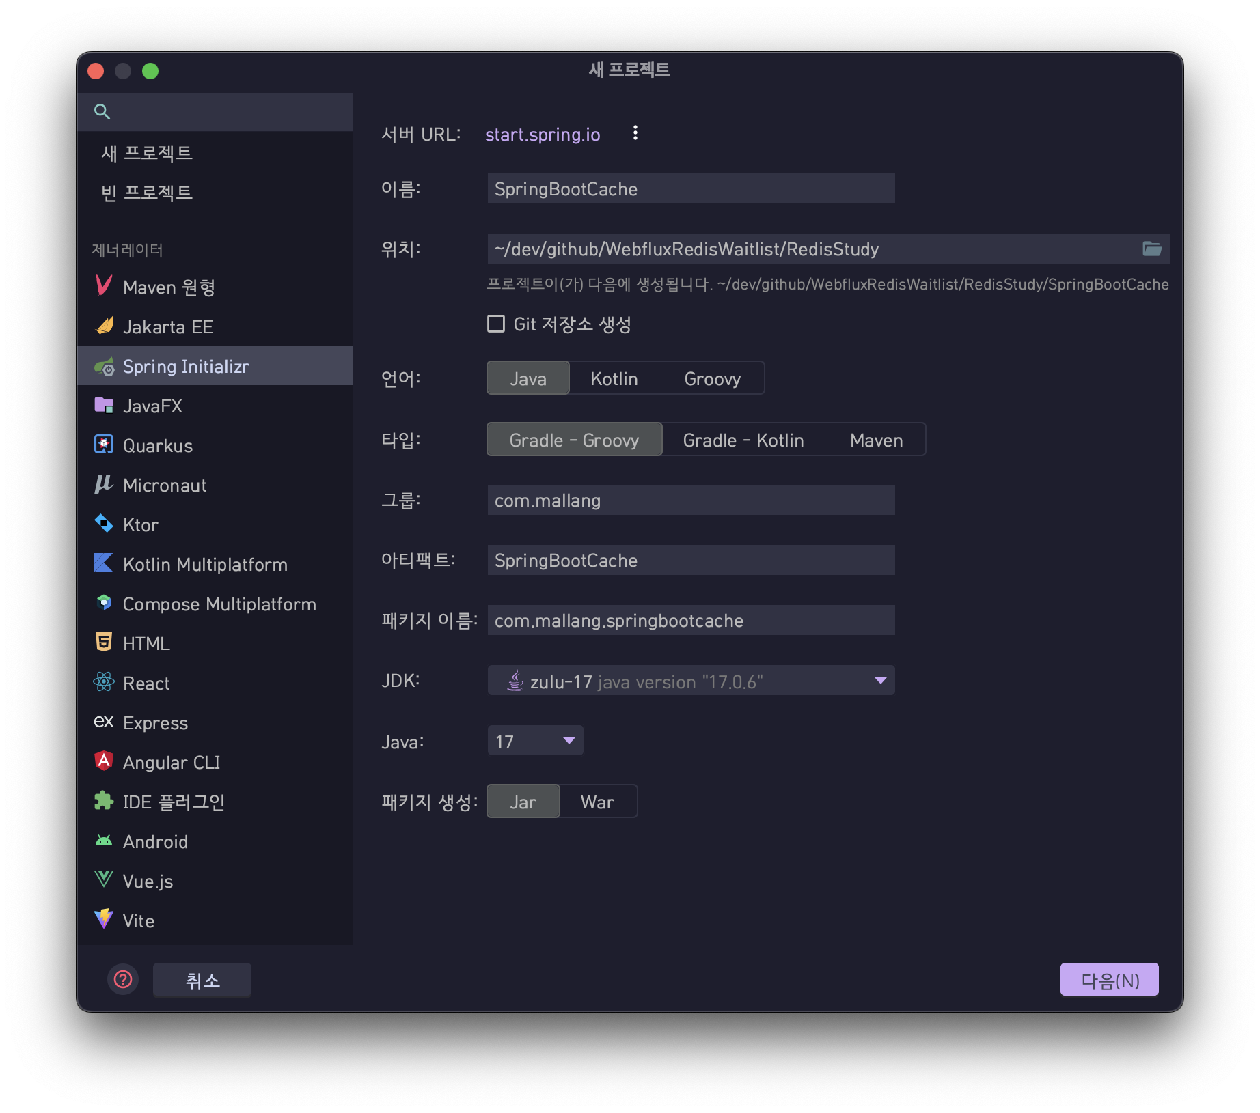Screen dimensions: 1260x1113
Task: Open help with the question mark icon
Action: tap(123, 980)
